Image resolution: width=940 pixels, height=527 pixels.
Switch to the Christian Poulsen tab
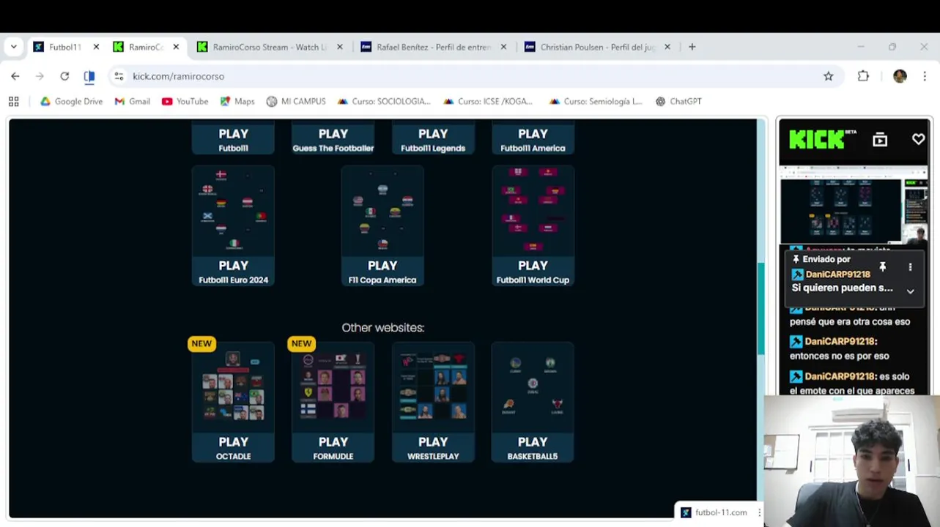coord(597,47)
